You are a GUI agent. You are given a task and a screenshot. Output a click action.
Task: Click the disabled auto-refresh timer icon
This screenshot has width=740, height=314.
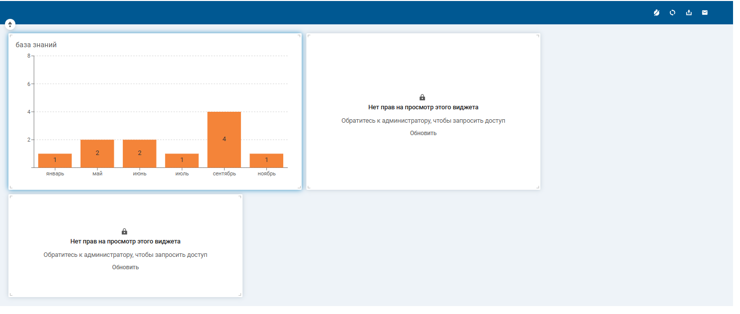point(657,12)
